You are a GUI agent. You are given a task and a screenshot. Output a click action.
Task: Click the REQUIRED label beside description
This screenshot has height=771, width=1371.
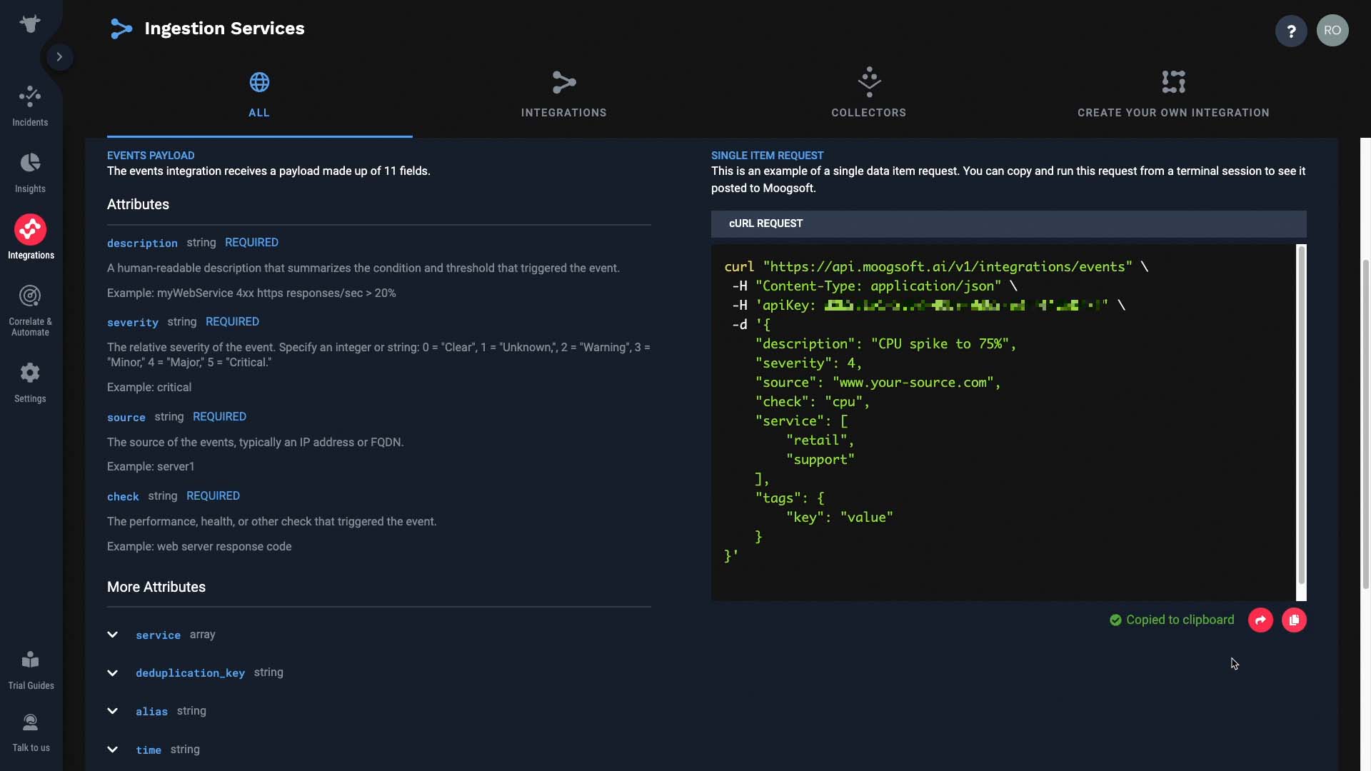click(251, 243)
